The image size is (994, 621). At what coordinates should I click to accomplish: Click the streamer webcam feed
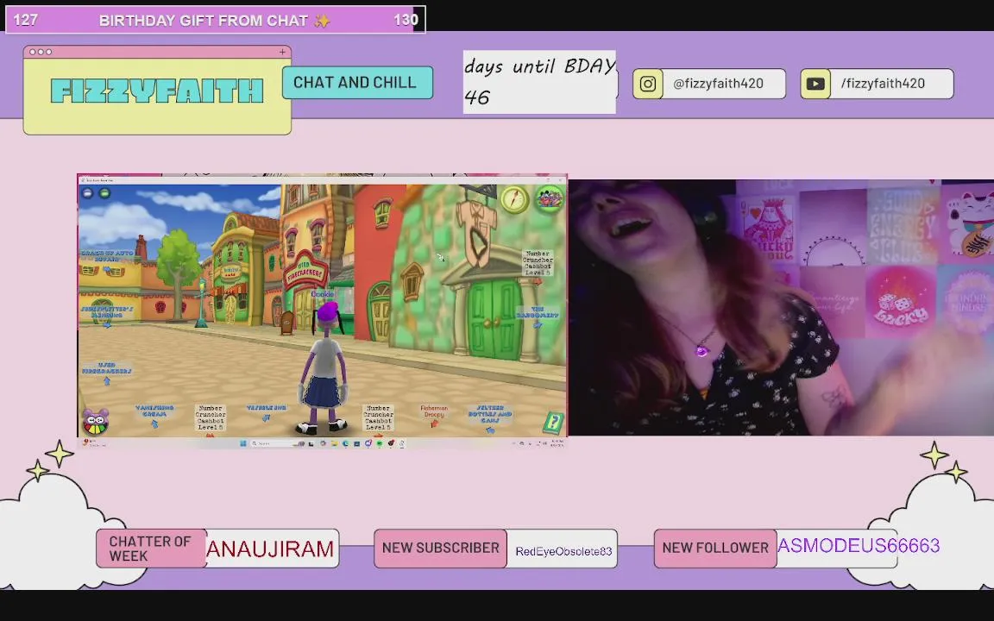click(781, 307)
